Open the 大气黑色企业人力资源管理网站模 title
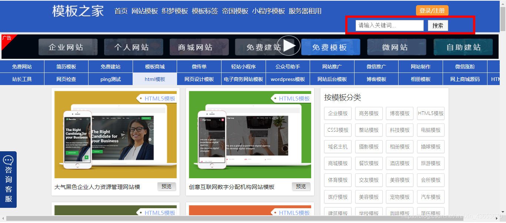Image resolution: width=506 pixels, height=223 pixels. (97, 187)
